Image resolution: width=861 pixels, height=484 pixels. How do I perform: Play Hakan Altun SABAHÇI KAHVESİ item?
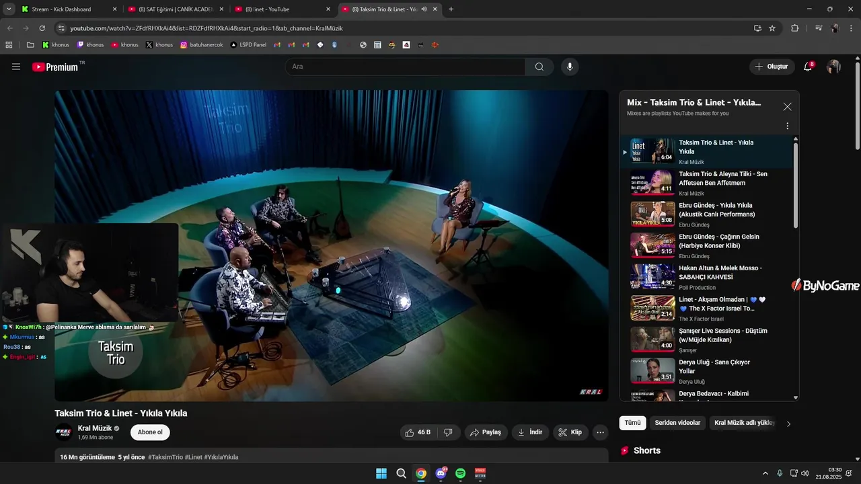[706, 277]
